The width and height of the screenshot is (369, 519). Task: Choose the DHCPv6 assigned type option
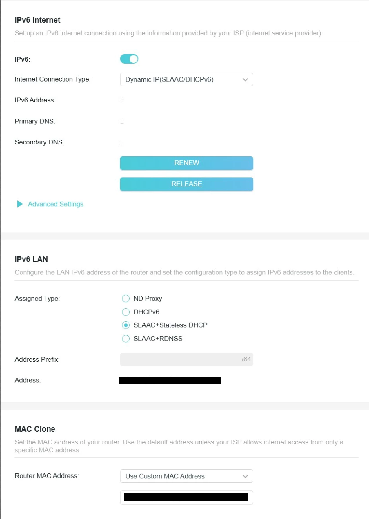click(x=126, y=312)
